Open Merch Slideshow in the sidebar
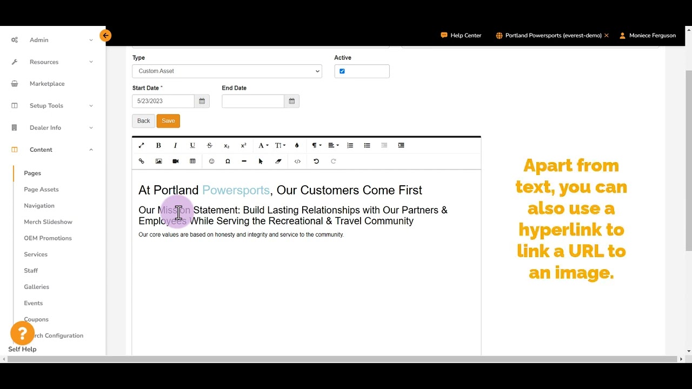The height and width of the screenshot is (389, 692). click(x=48, y=222)
